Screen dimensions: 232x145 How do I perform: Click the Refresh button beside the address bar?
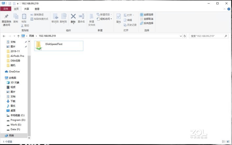[185, 36]
